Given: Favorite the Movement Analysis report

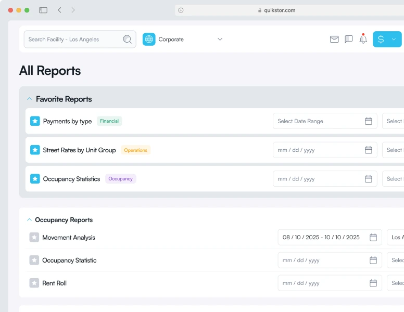Looking at the screenshot, I should [34, 237].
